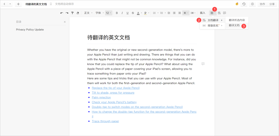Open the font color picker letter A
This screenshot has height=136, width=279.
pyautogui.click(x=138, y=13)
